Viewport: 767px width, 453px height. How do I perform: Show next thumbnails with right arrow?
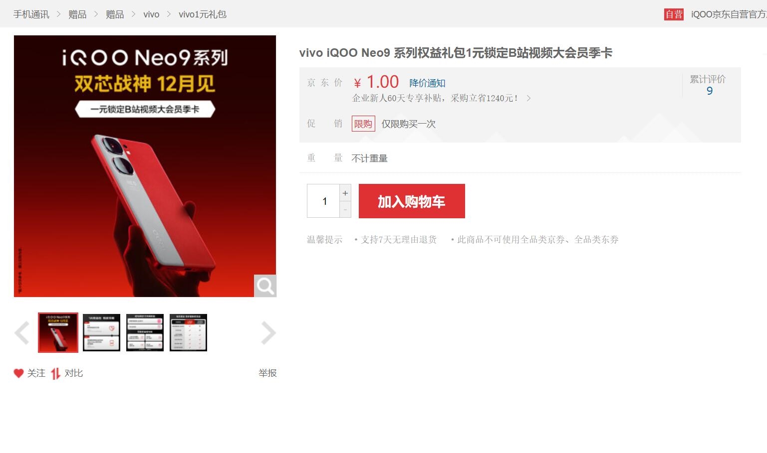(268, 333)
